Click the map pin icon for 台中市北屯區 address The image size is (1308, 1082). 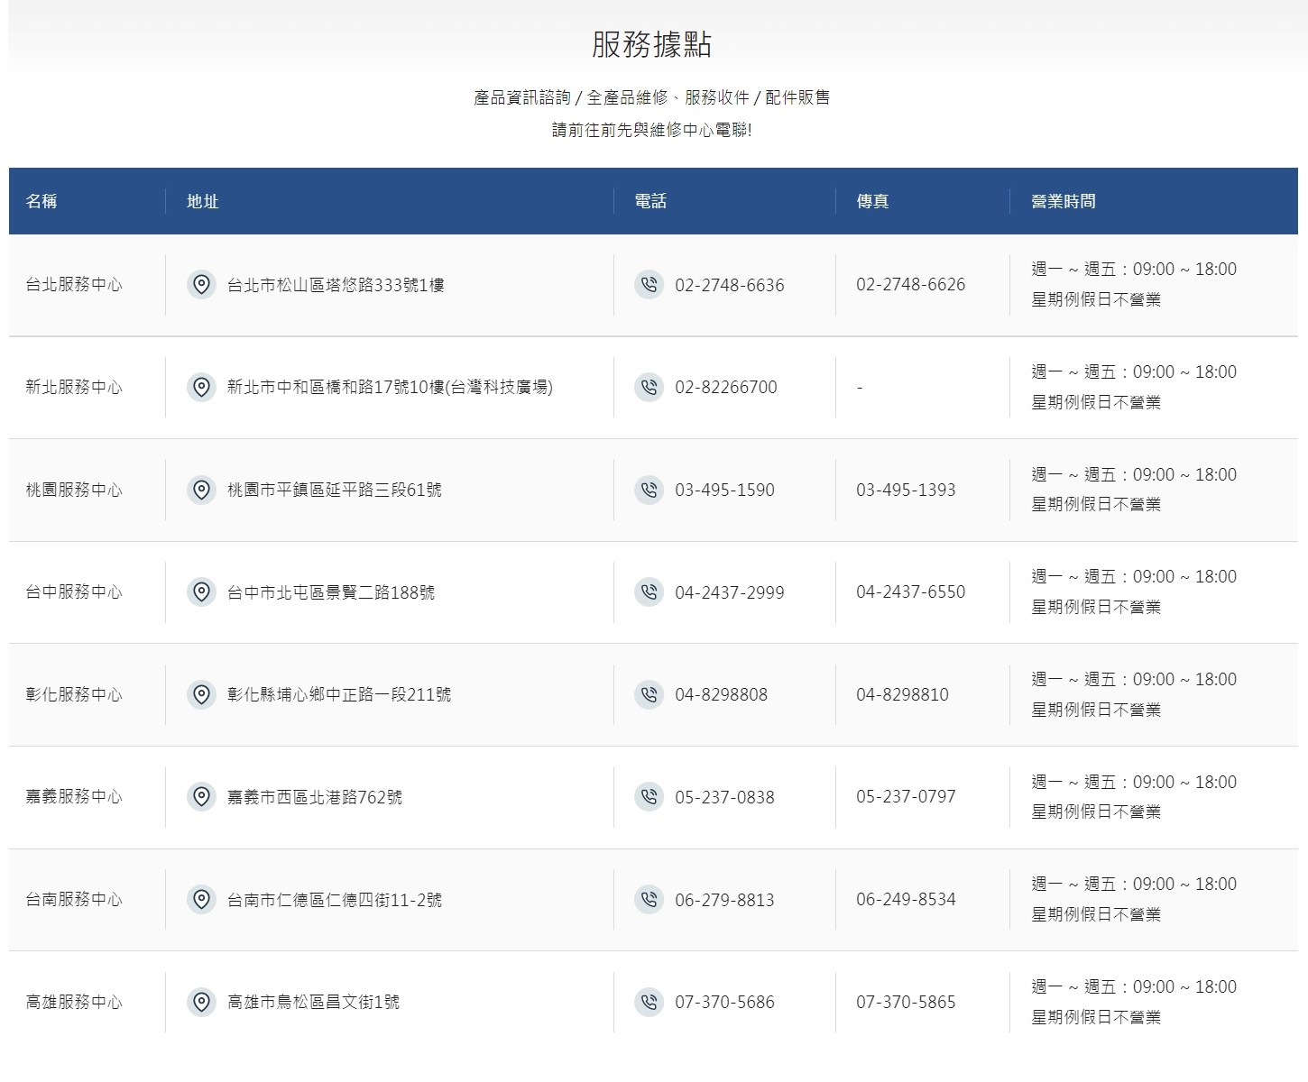tap(201, 592)
